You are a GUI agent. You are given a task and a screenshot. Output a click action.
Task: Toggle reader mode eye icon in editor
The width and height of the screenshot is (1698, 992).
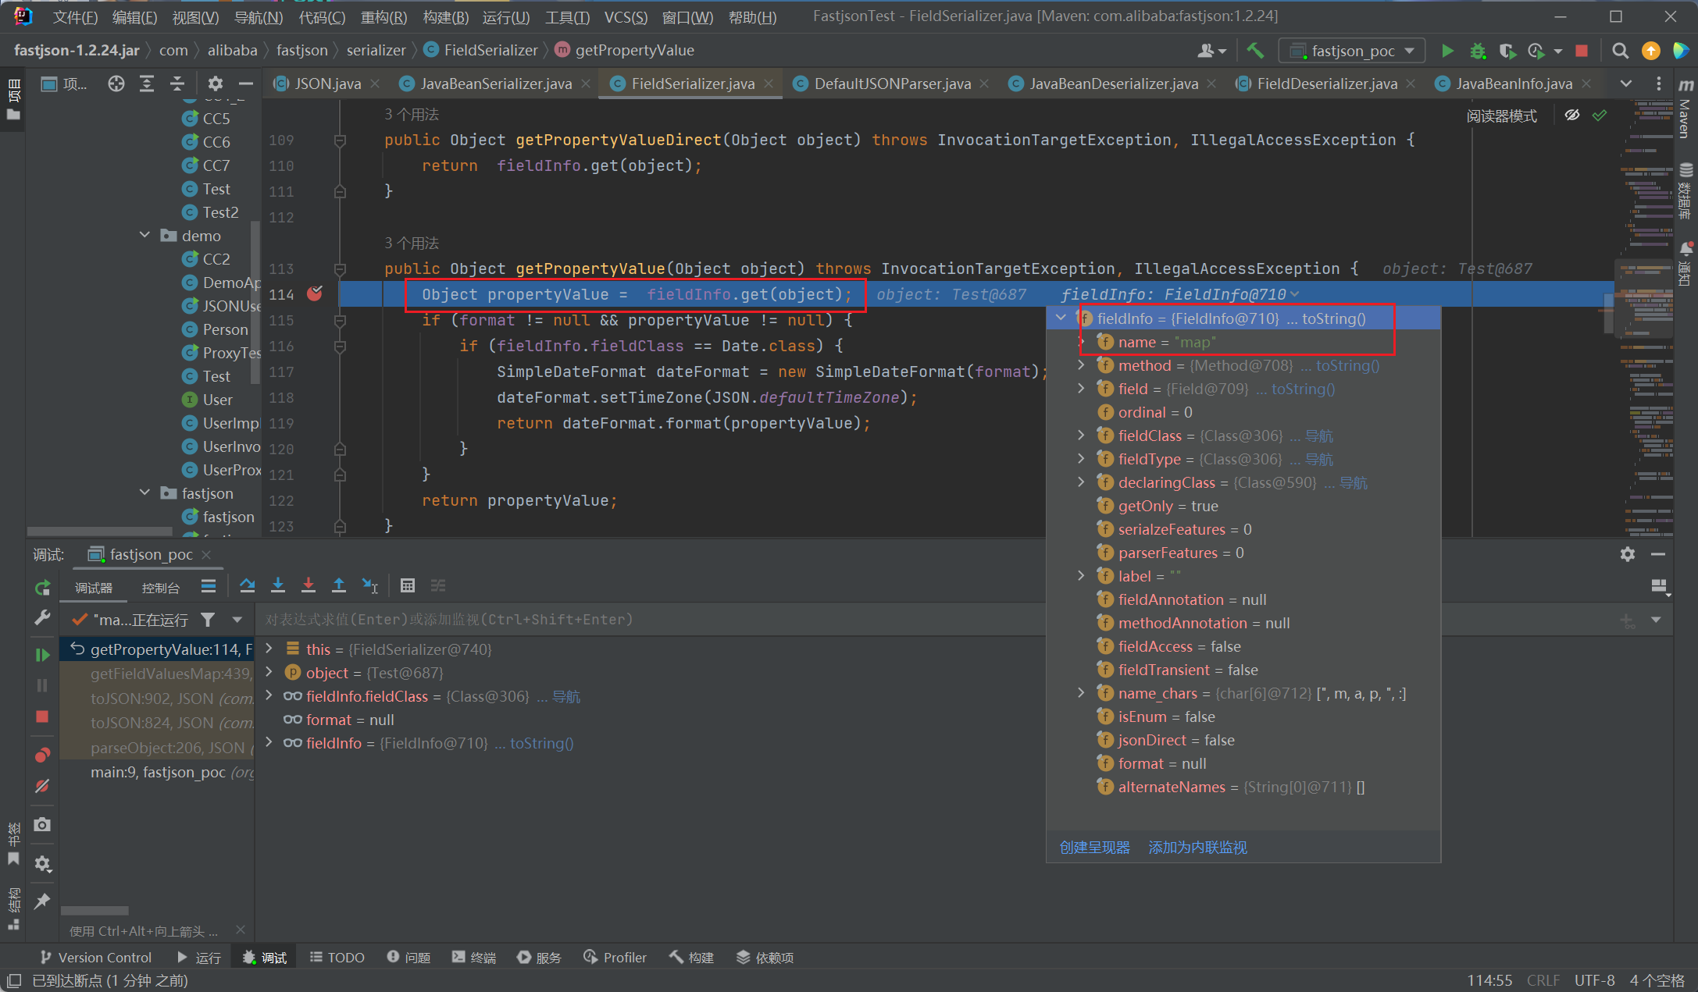point(1572,116)
